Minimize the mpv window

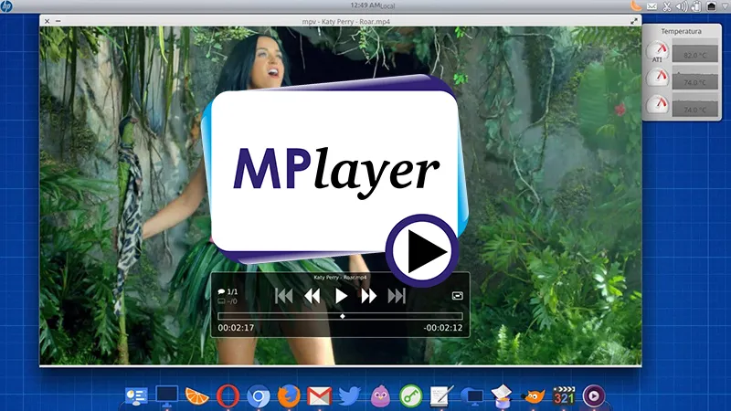[x=58, y=21]
